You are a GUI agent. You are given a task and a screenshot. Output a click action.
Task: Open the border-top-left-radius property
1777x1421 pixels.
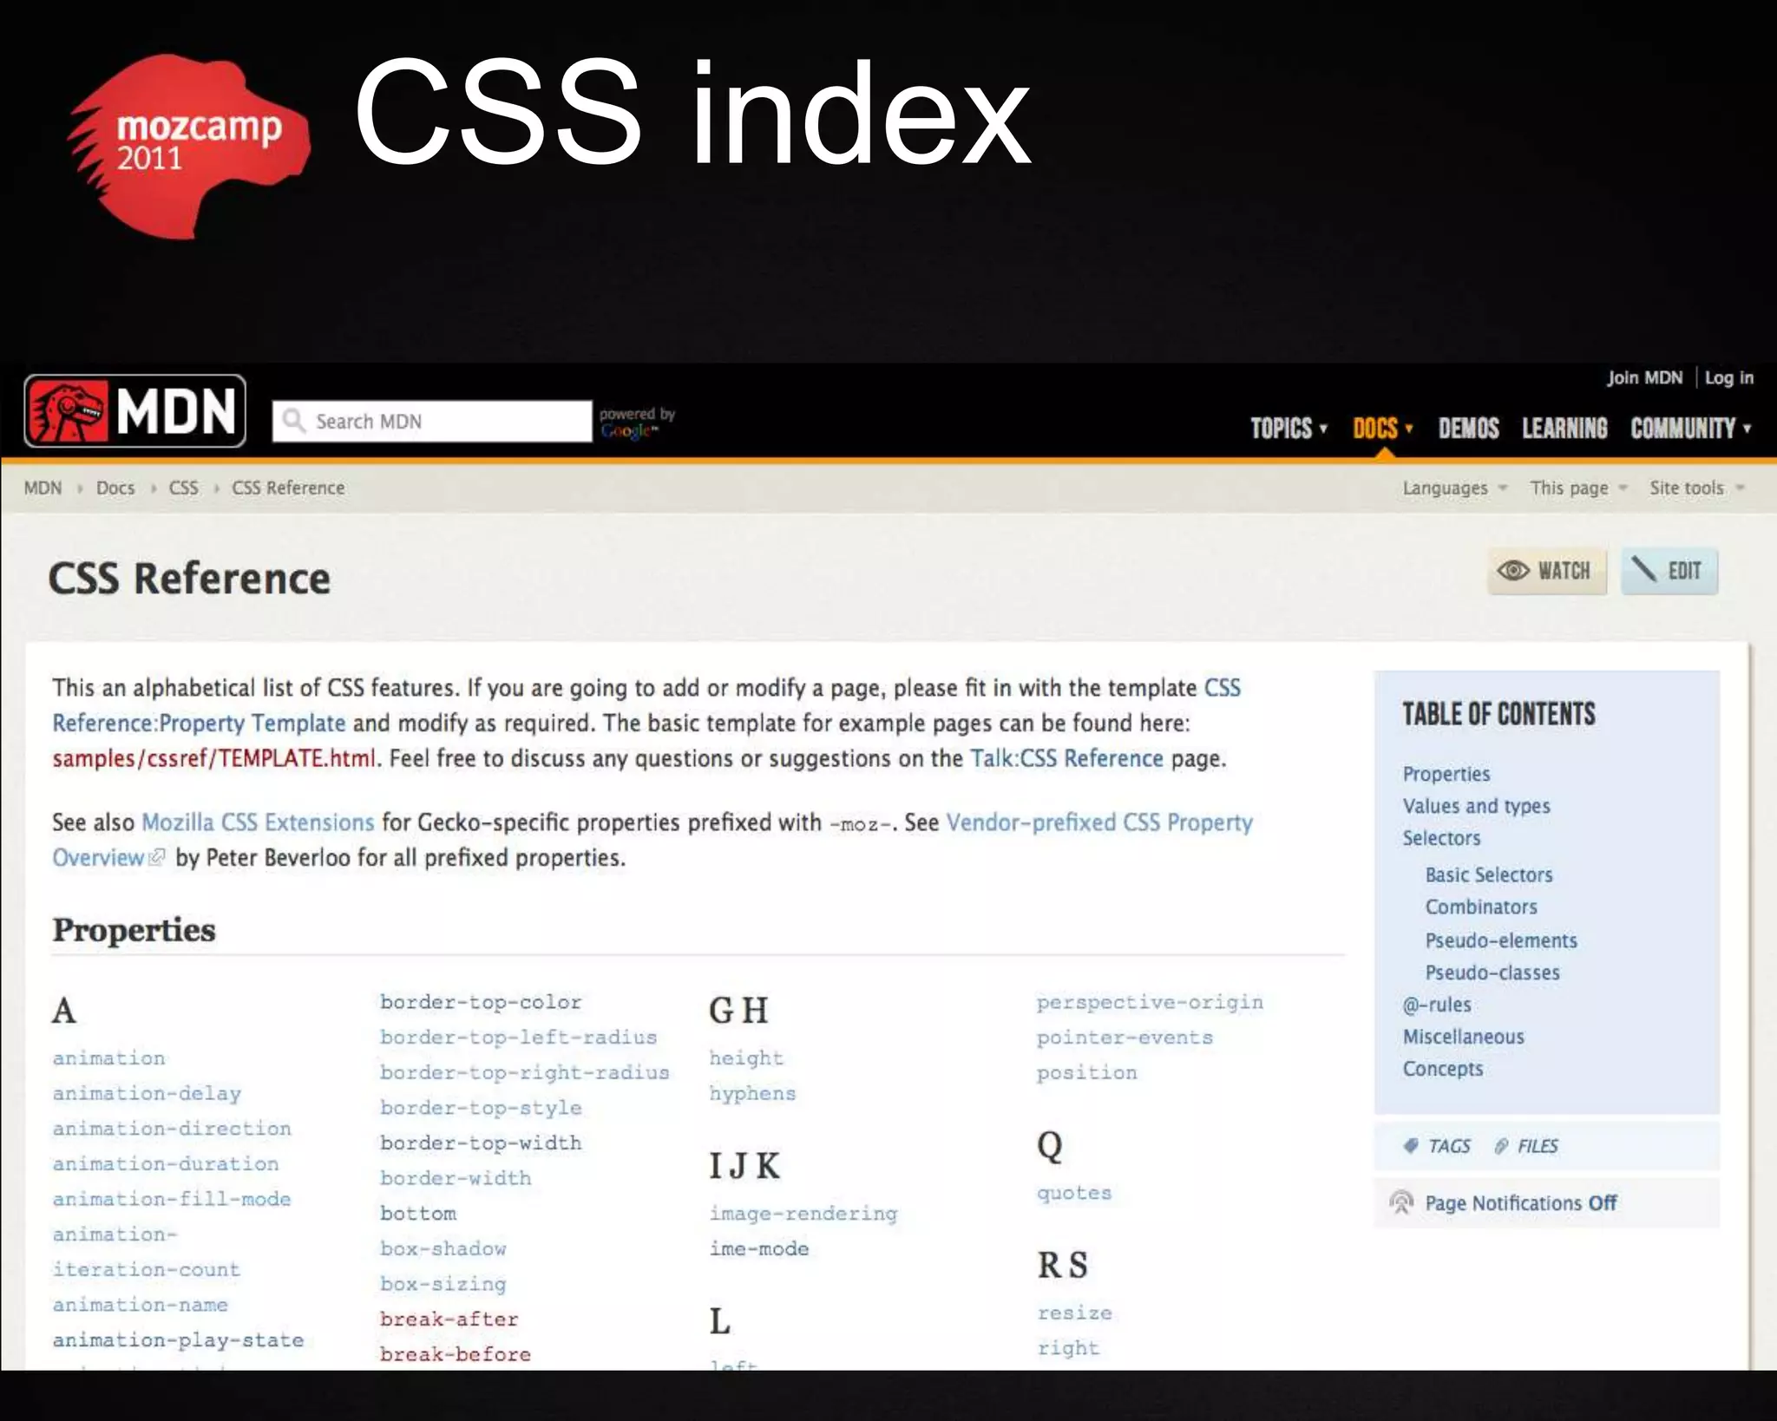coord(518,1038)
